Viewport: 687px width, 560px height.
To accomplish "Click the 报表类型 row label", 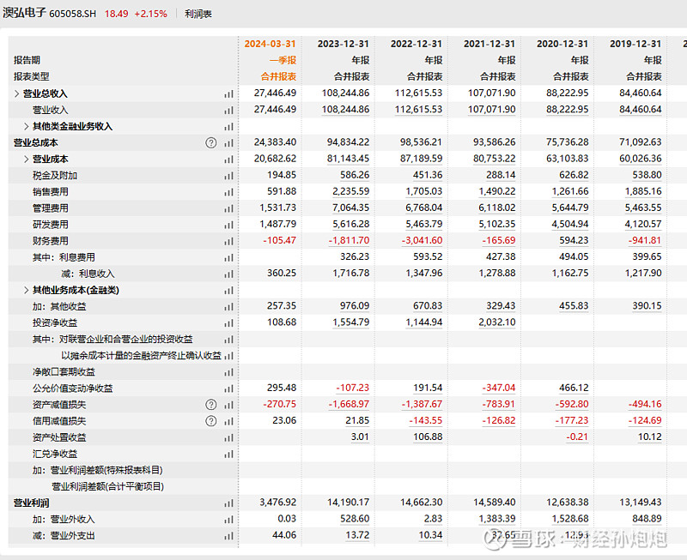I will (31, 76).
